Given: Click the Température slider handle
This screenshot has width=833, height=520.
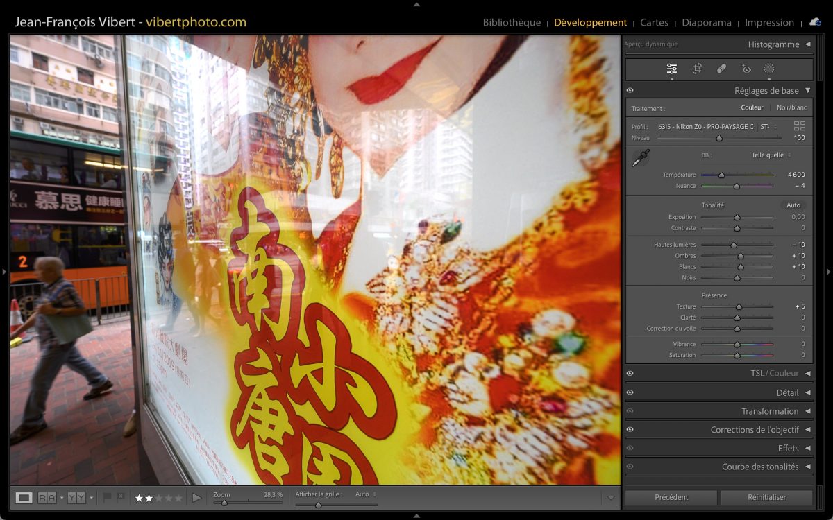Looking at the screenshot, I should point(721,175).
